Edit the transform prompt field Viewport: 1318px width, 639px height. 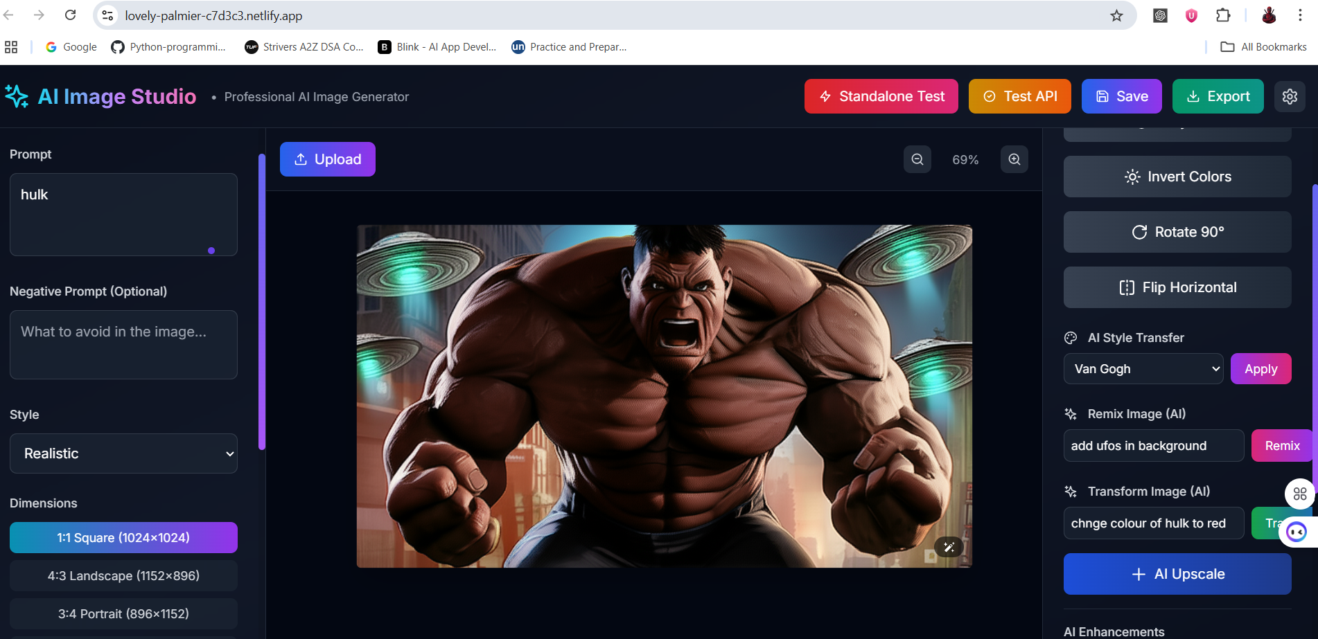coord(1154,523)
